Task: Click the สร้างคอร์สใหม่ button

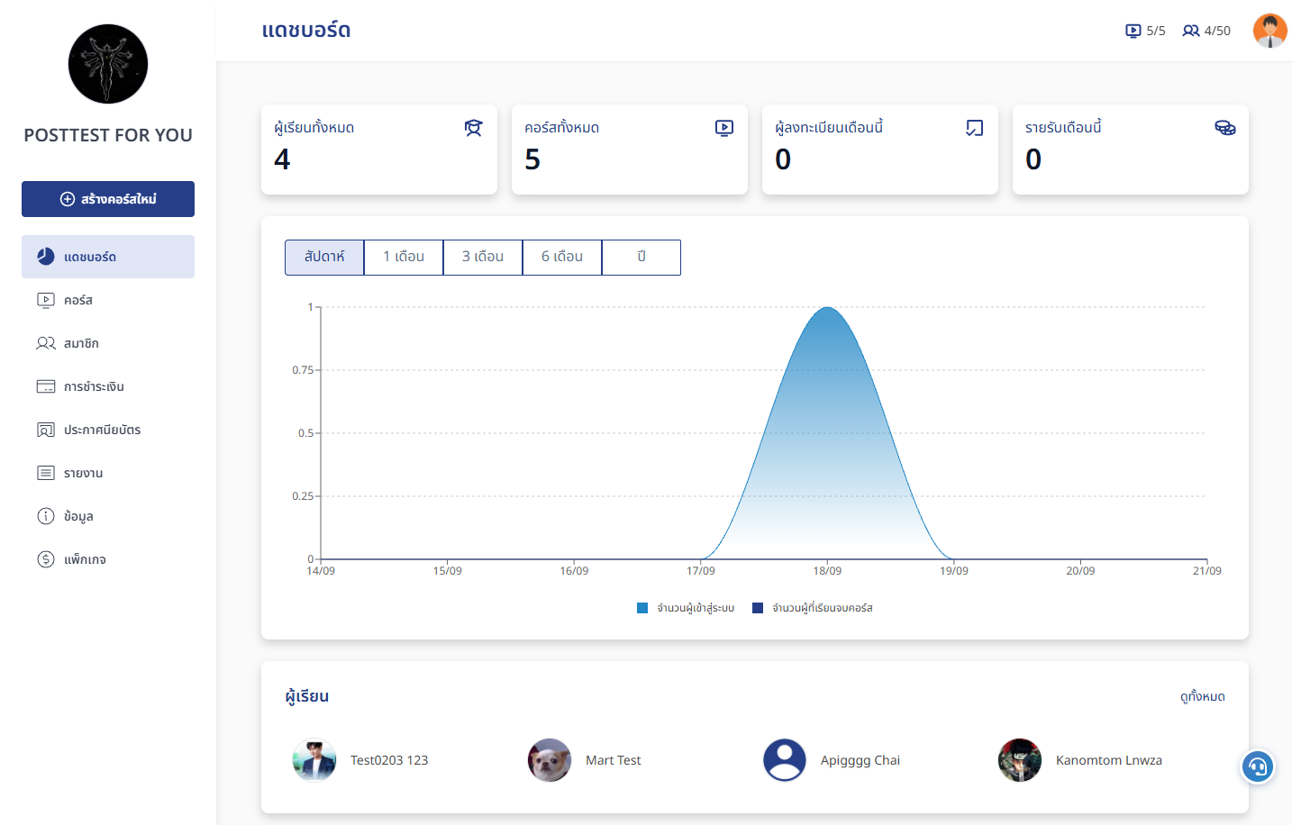Action: coord(108,199)
